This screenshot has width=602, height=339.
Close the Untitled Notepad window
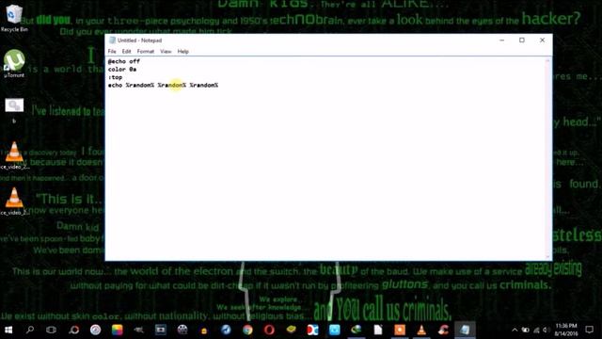(x=542, y=40)
